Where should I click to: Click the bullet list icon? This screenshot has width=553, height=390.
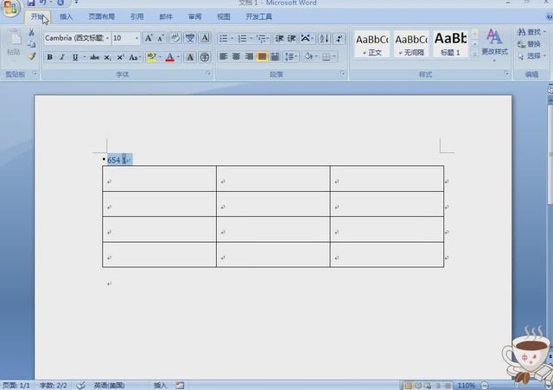223,38
